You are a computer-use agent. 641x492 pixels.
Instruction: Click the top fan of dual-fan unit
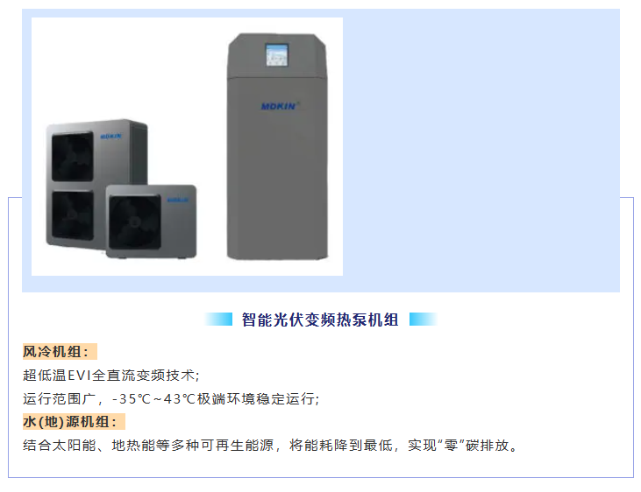tap(73, 157)
